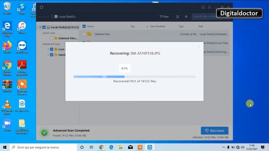Open the VLC media player desktop shortcut
Viewport: 269px width, 151px height.
click(7, 107)
